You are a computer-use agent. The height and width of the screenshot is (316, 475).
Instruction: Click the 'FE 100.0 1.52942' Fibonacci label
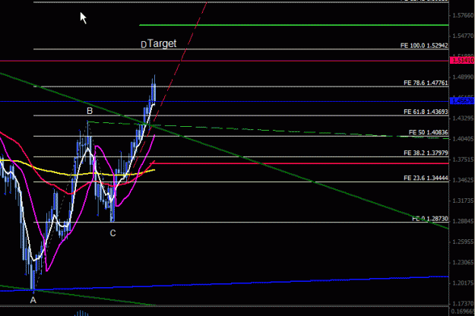click(424, 46)
